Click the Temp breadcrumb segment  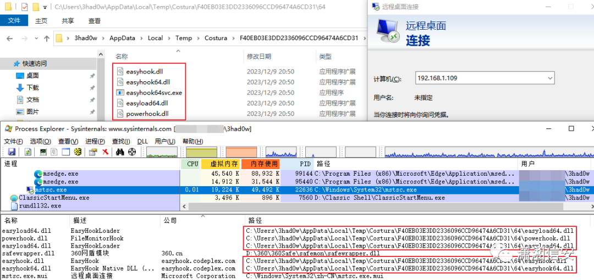(184, 38)
